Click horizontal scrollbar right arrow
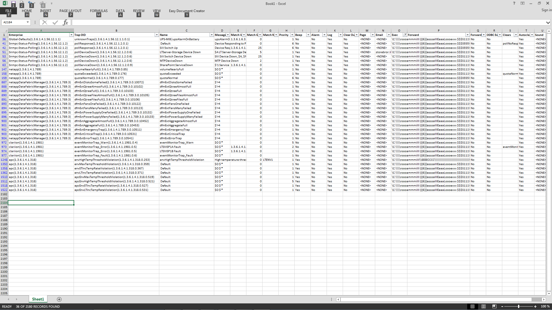 click(544, 299)
